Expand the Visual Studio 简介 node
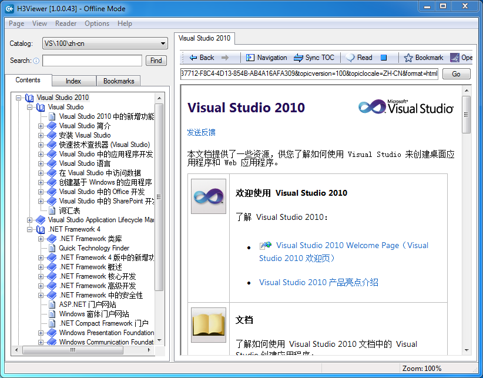The image size is (483, 378). (41, 126)
